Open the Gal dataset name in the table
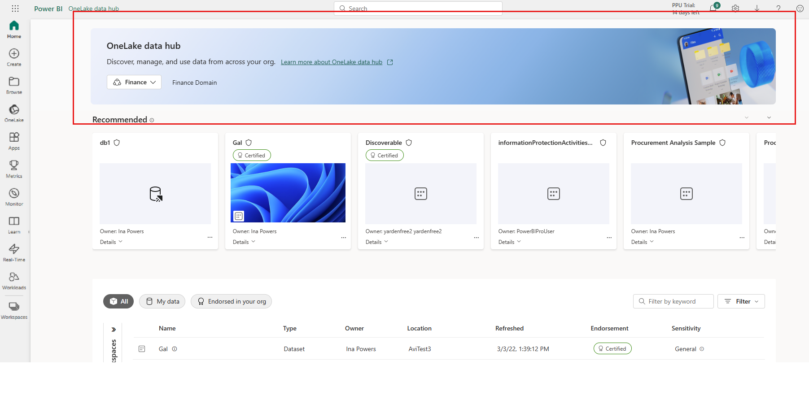 coord(163,349)
